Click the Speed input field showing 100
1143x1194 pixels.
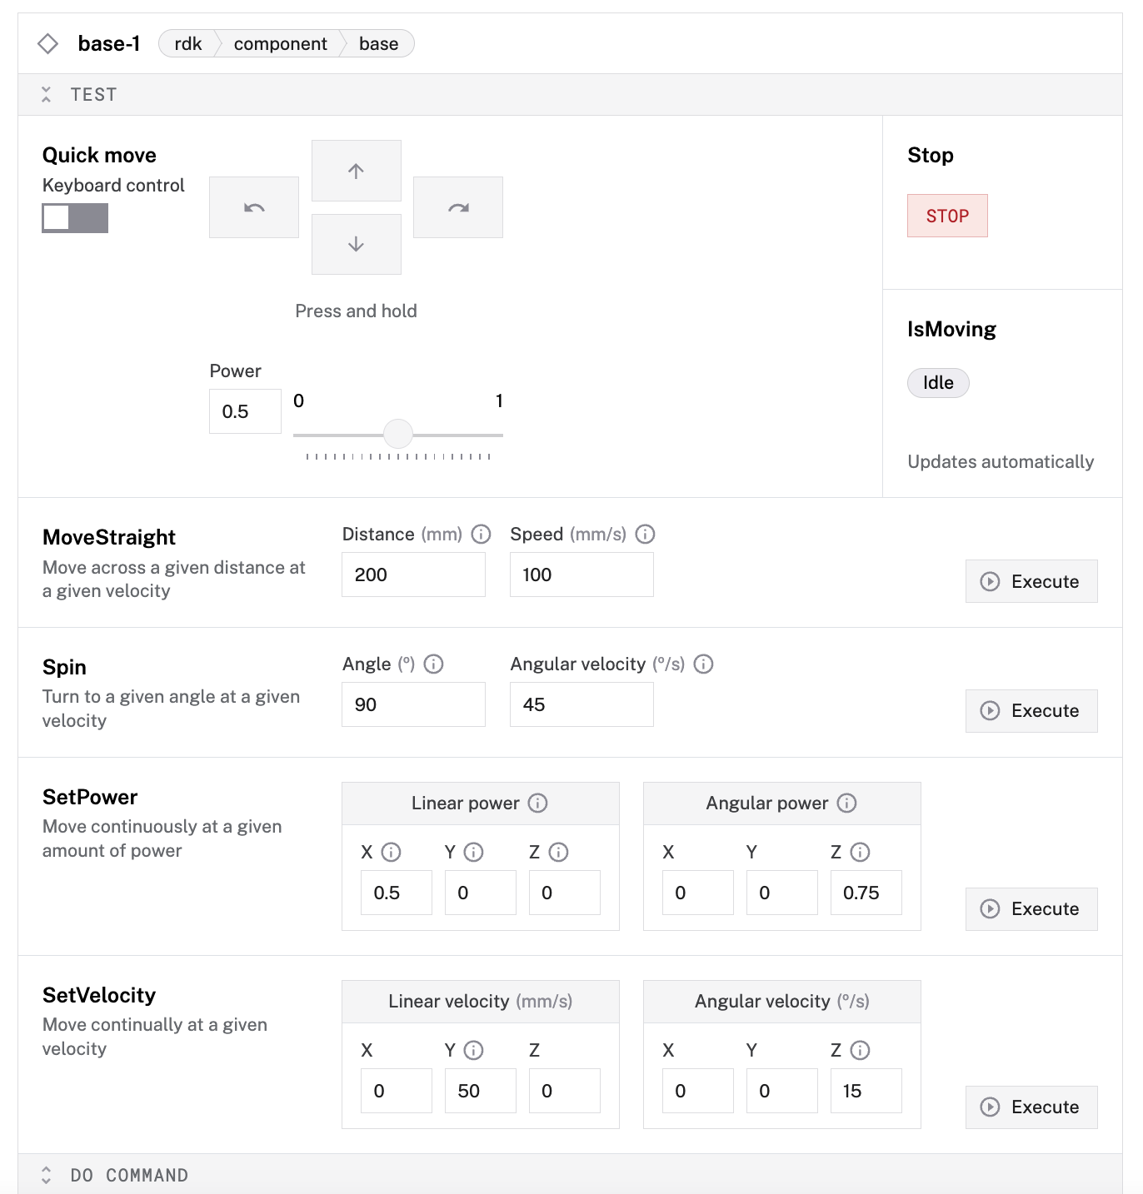click(581, 575)
